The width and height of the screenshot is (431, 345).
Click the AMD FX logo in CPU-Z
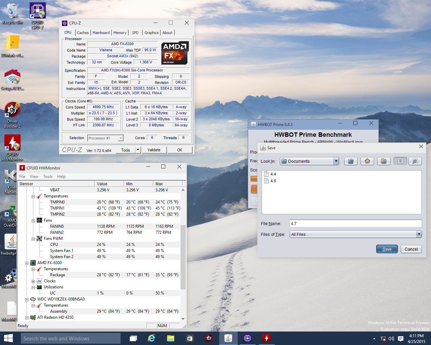tap(174, 53)
